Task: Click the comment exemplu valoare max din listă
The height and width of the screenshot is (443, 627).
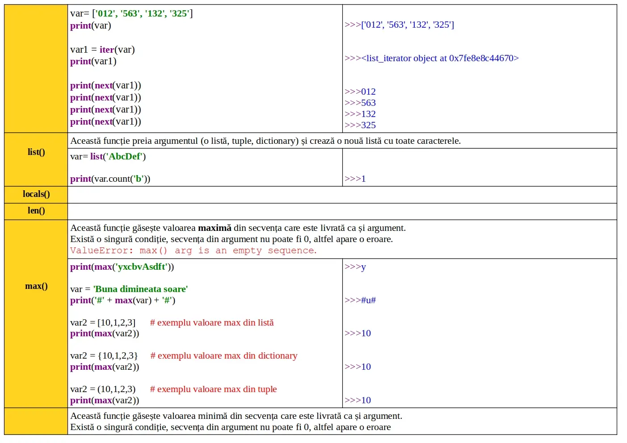Action: click(212, 322)
